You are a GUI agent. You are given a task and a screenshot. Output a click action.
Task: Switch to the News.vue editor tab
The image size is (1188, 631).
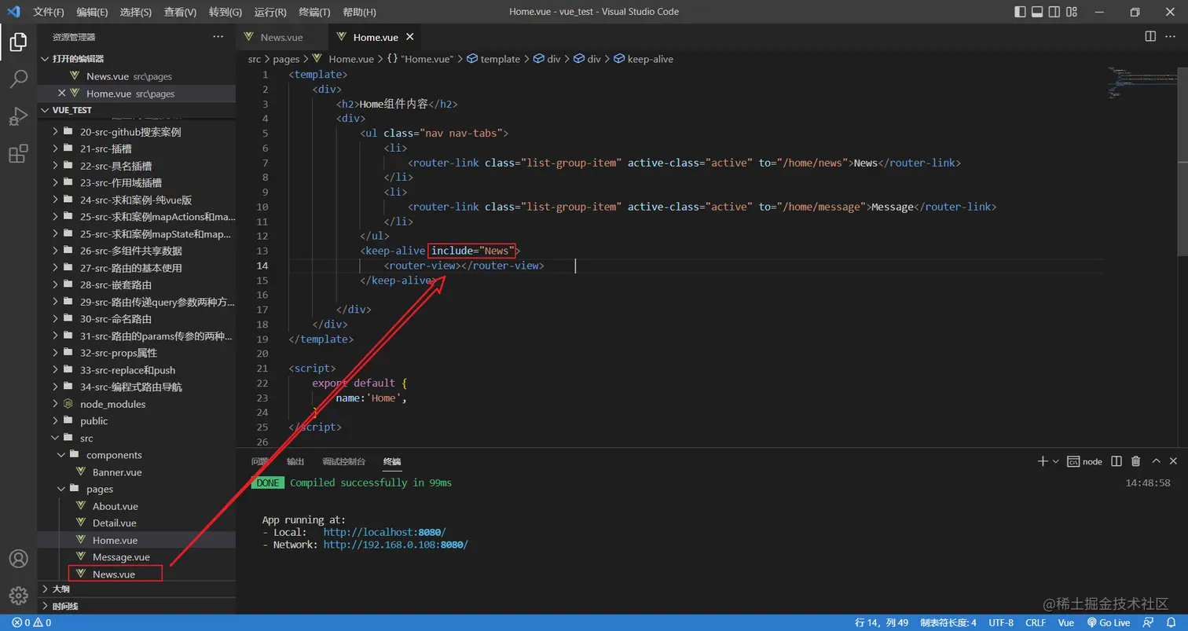coord(281,37)
